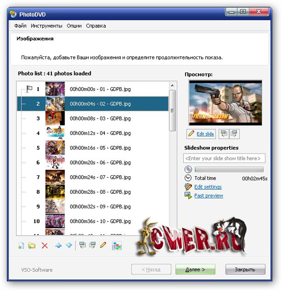The image size is (282, 291).
Task: Click flag chapter marker on photo 1
Action: coord(29,89)
